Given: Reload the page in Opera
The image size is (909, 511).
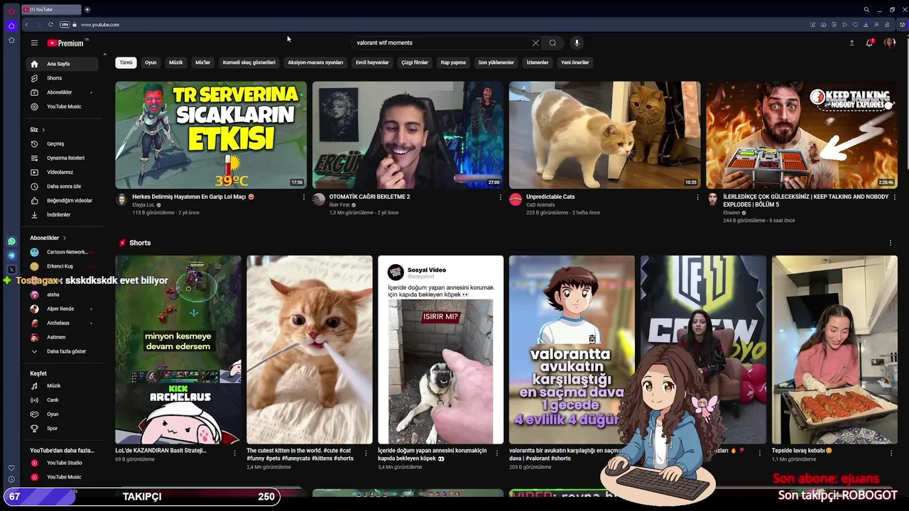Looking at the screenshot, I should tap(50, 25).
